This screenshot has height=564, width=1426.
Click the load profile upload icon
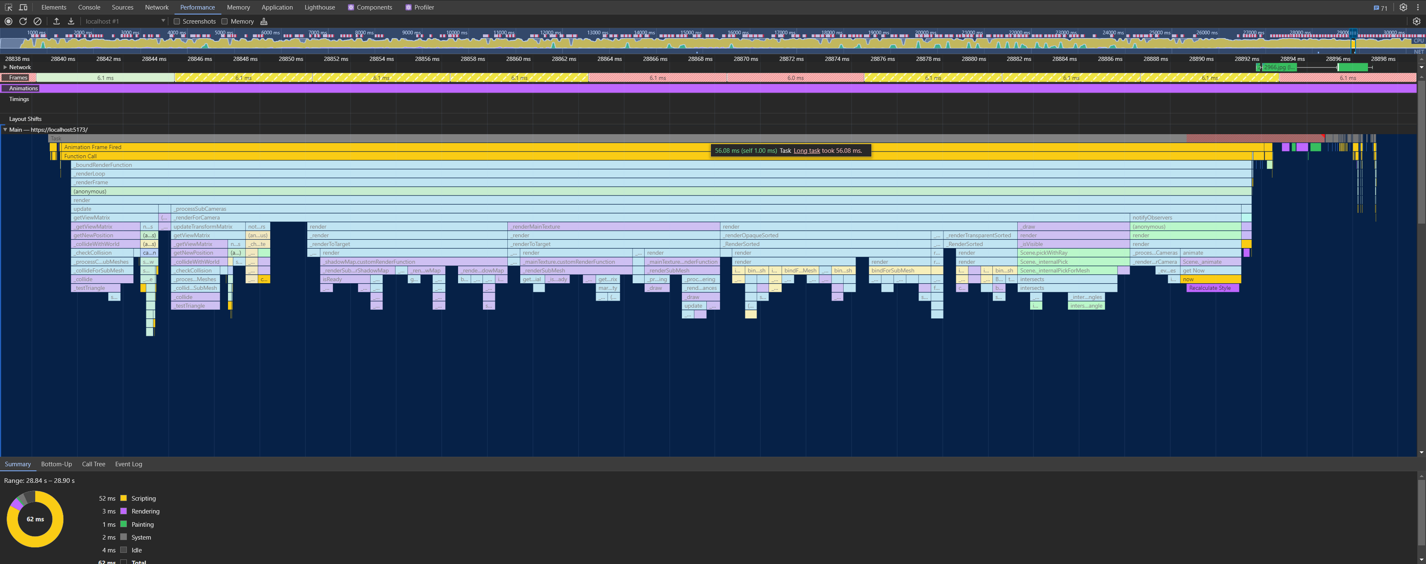point(56,21)
